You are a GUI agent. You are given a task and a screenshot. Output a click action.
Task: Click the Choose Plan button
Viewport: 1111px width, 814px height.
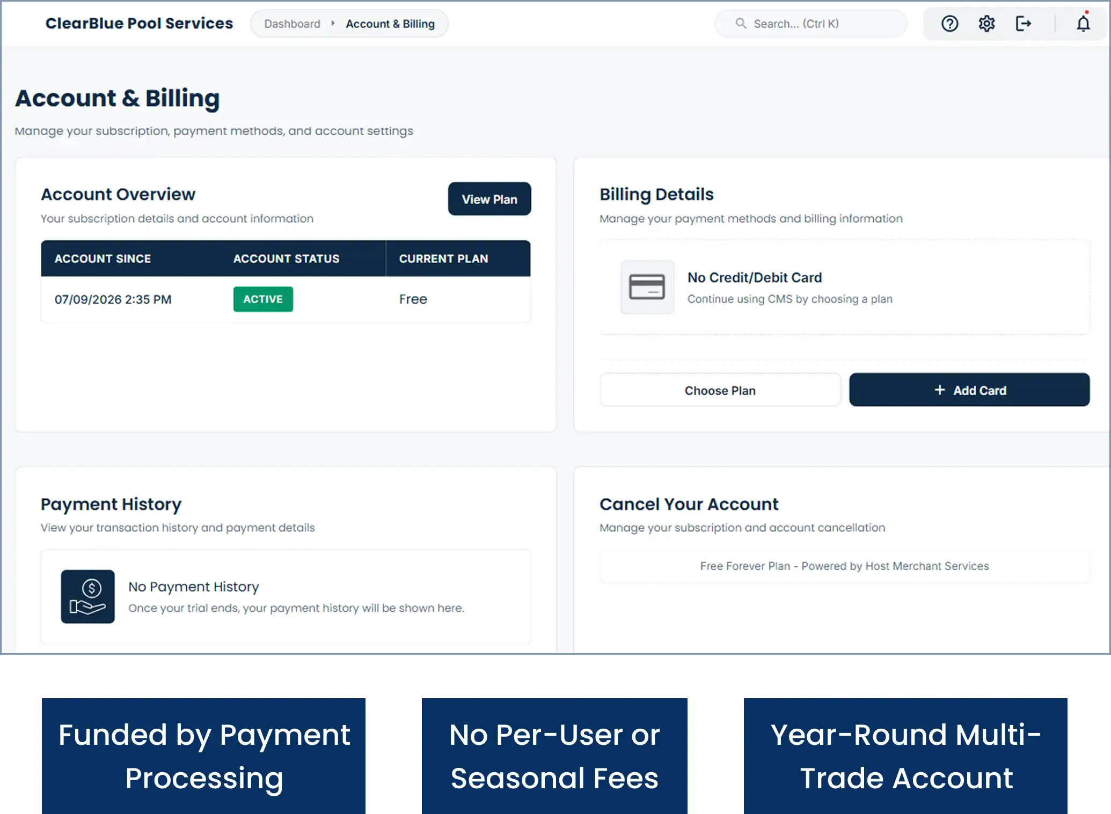(720, 390)
